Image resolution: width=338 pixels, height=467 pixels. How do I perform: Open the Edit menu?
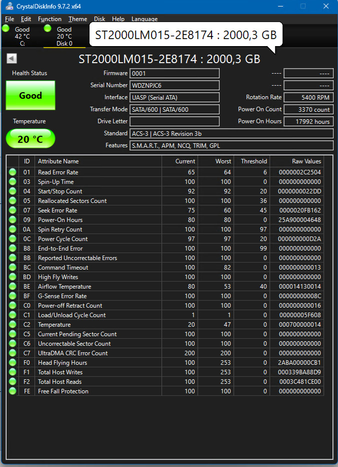(x=26, y=19)
